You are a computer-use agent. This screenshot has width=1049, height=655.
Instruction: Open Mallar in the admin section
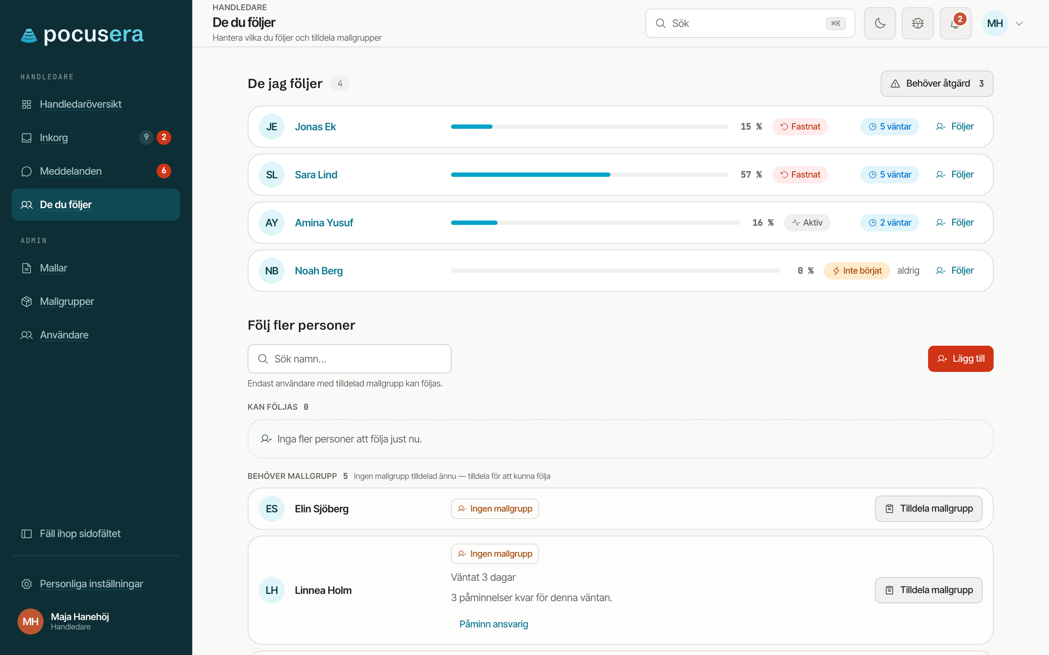(95, 268)
